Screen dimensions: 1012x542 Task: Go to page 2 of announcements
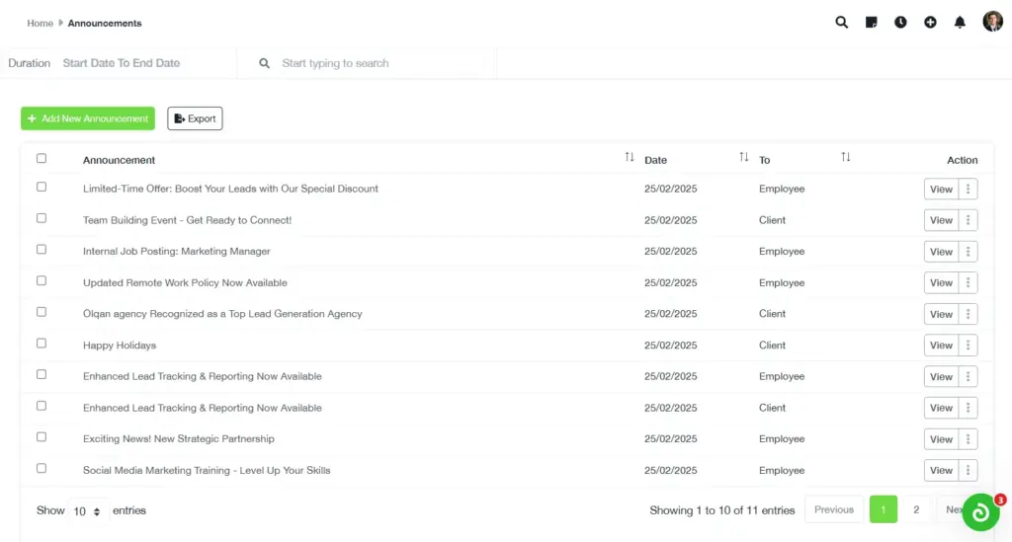tap(916, 509)
